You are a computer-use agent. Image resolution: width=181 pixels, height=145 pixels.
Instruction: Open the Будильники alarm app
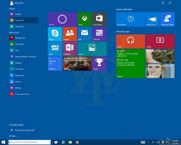pyautogui.click(x=24, y=75)
